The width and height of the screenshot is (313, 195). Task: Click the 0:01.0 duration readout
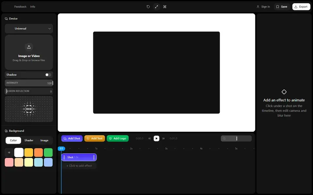[173, 138]
